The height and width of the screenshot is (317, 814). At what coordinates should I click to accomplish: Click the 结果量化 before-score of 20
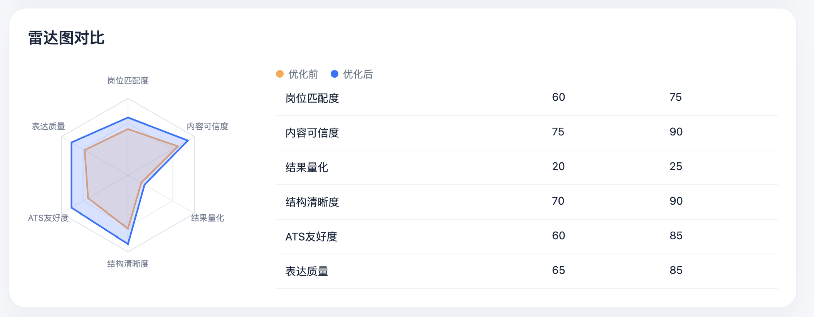point(558,167)
